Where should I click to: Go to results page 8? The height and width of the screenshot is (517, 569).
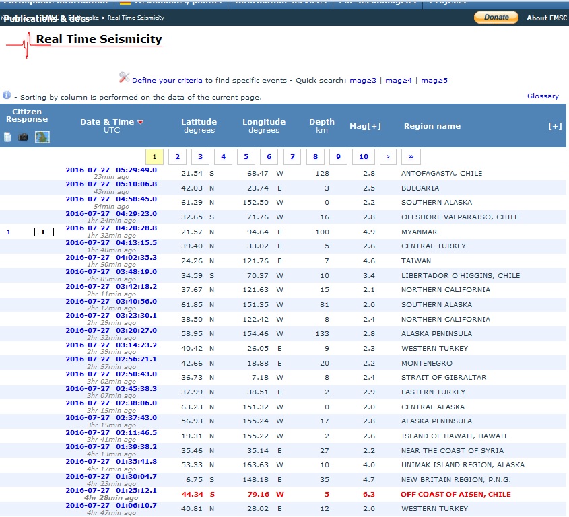(315, 157)
